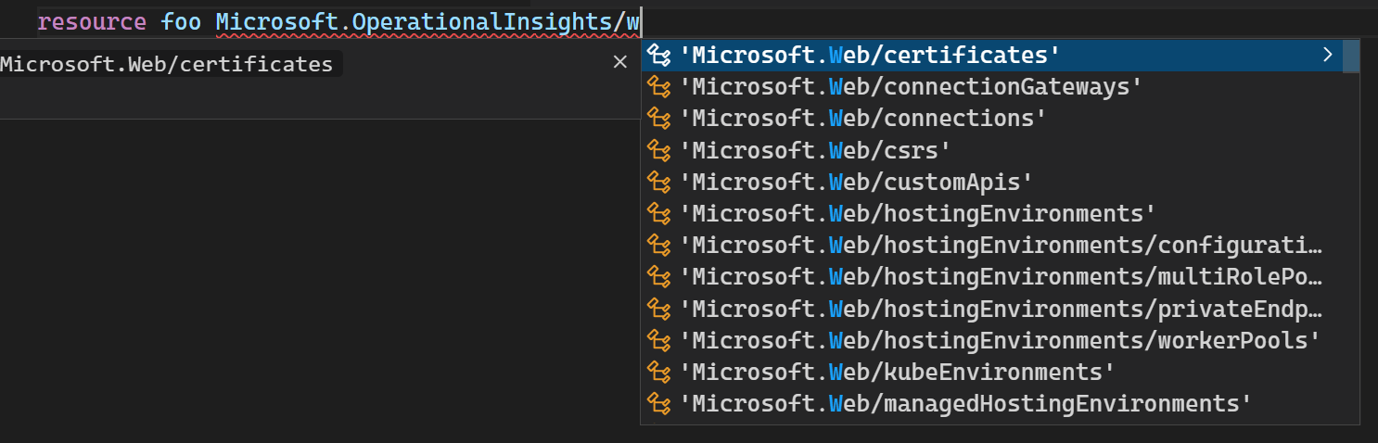Click icon beside hostingEnvironments/workerPools suggestion

(x=658, y=340)
